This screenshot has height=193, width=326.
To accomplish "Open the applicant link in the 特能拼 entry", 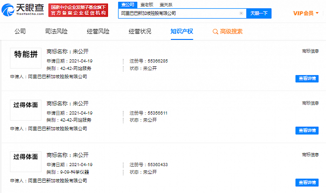I will click(x=58, y=77).
